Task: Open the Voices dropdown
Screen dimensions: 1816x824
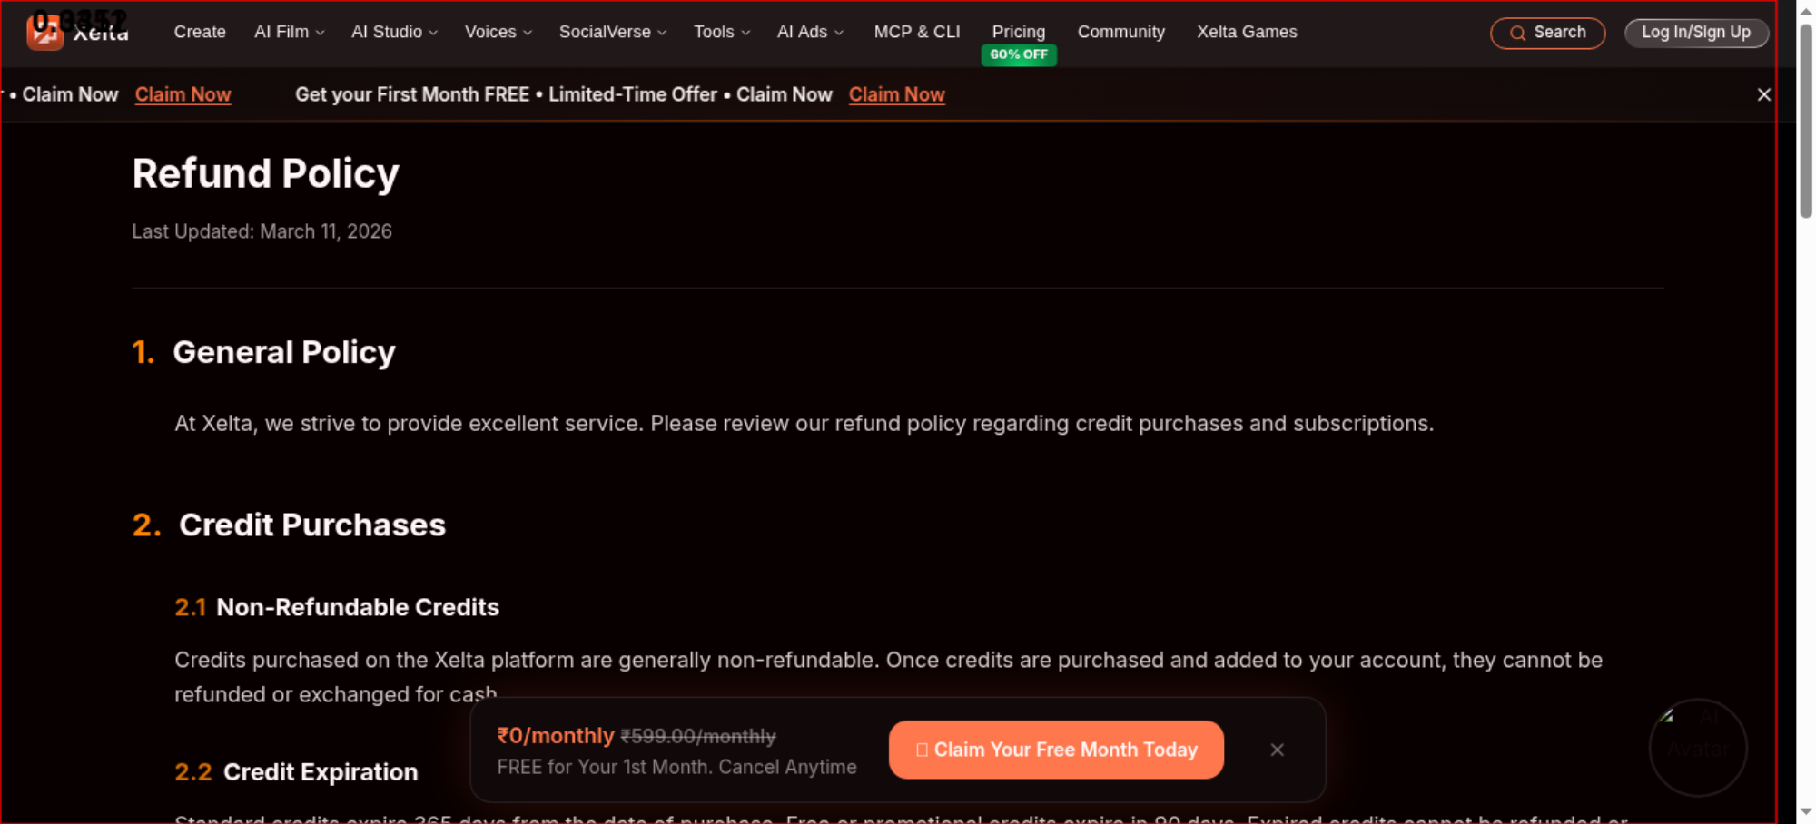Action: click(498, 32)
